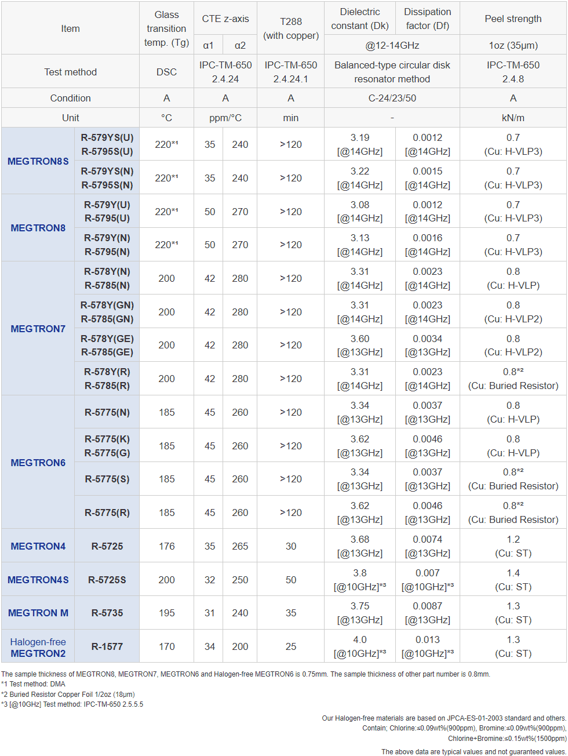Click the Glass transition temp. (Tg) header

166,28
